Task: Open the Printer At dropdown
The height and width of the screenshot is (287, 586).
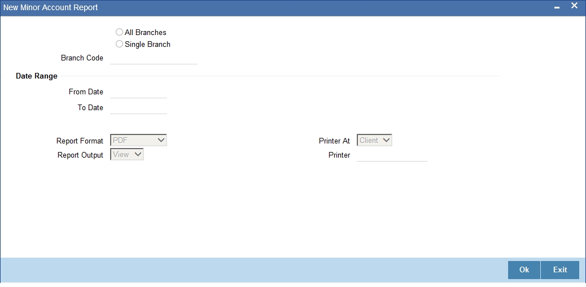Action: pyautogui.click(x=374, y=140)
